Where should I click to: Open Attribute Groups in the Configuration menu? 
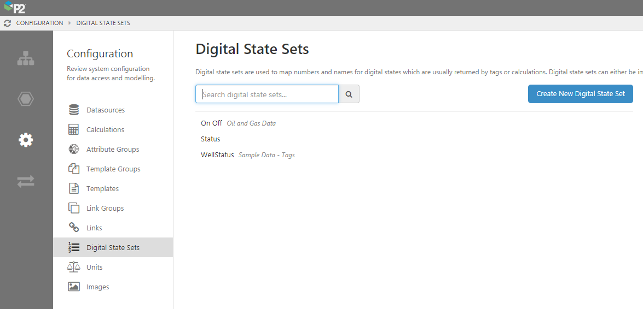[x=113, y=150]
